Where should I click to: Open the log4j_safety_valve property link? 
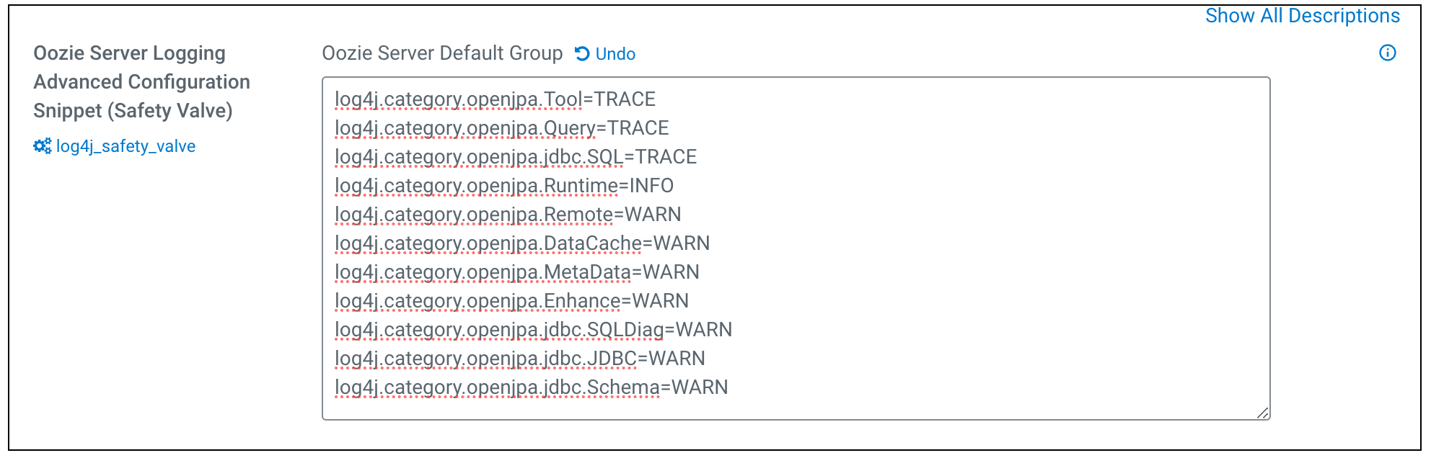coord(126,147)
